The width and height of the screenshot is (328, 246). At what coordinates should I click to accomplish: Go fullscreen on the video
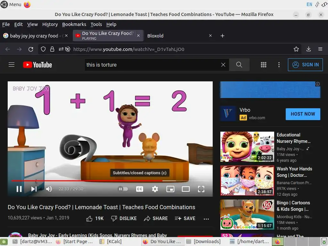click(x=201, y=189)
